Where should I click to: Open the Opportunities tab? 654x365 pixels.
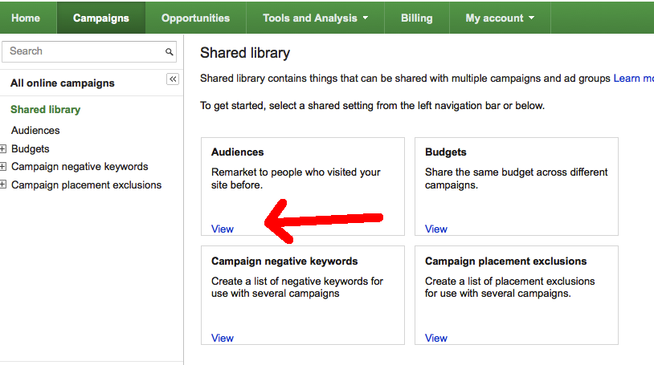pos(195,18)
